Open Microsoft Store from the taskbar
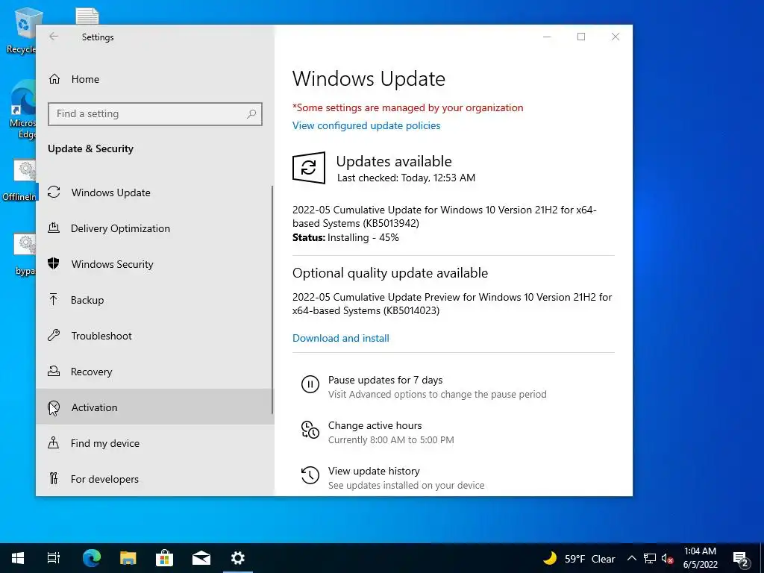The height and width of the screenshot is (573, 764). pos(165,558)
